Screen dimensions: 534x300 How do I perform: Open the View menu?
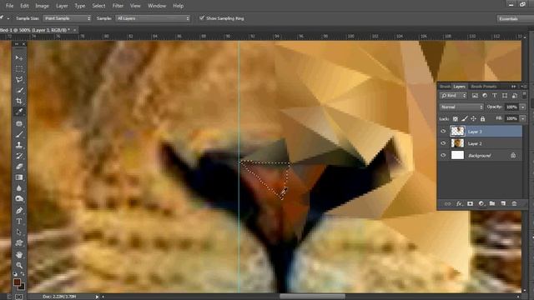tap(135, 6)
